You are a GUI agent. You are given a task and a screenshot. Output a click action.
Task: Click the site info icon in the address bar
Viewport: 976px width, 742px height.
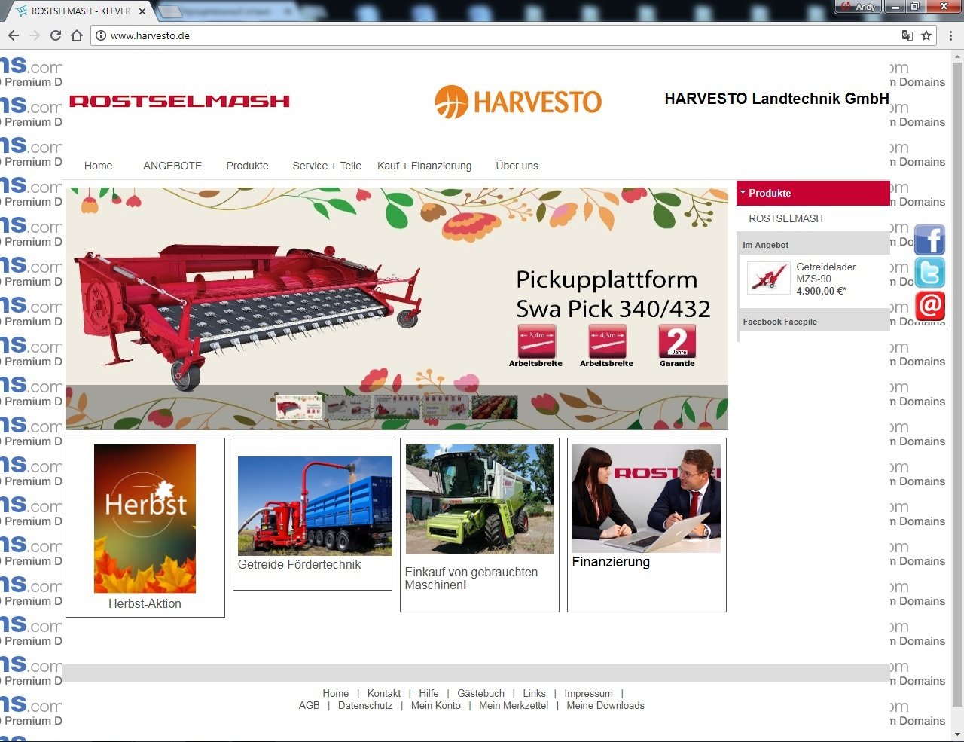(x=101, y=35)
